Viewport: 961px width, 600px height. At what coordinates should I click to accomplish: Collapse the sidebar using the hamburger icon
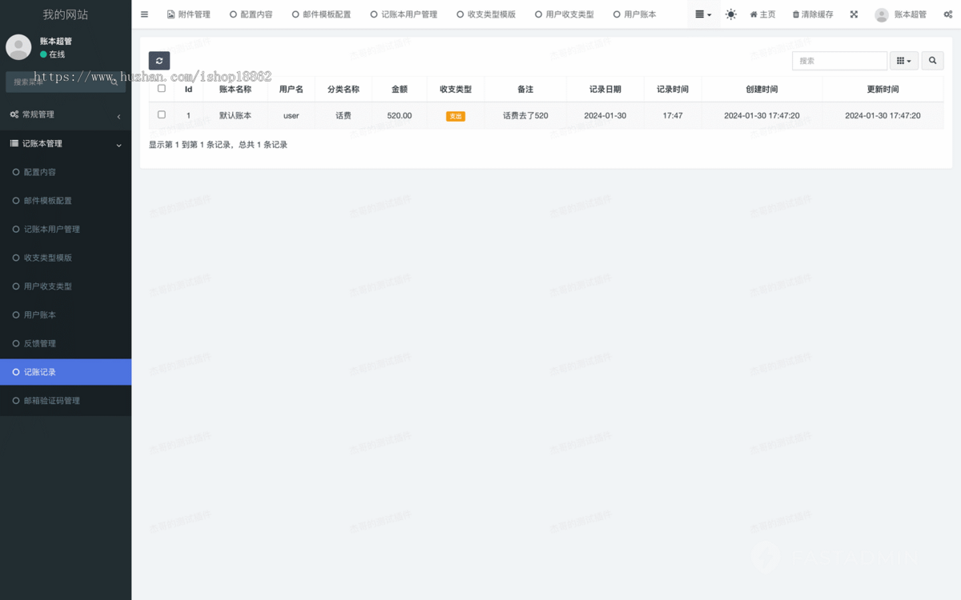point(144,14)
